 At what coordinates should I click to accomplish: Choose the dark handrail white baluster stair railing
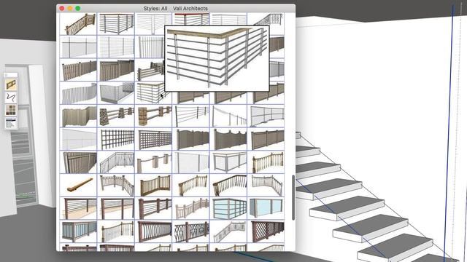click(228, 186)
